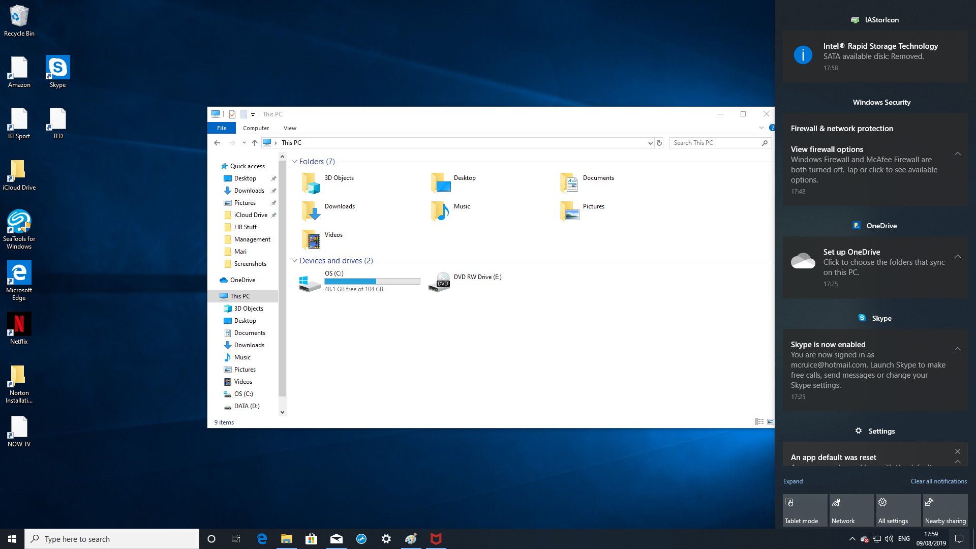Collapse the Folders (7) group
The image size is (976, 549).
coord(294,162)
